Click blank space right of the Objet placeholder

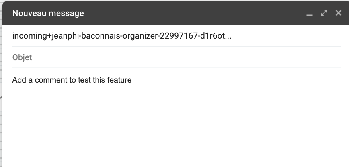(181, 57)
